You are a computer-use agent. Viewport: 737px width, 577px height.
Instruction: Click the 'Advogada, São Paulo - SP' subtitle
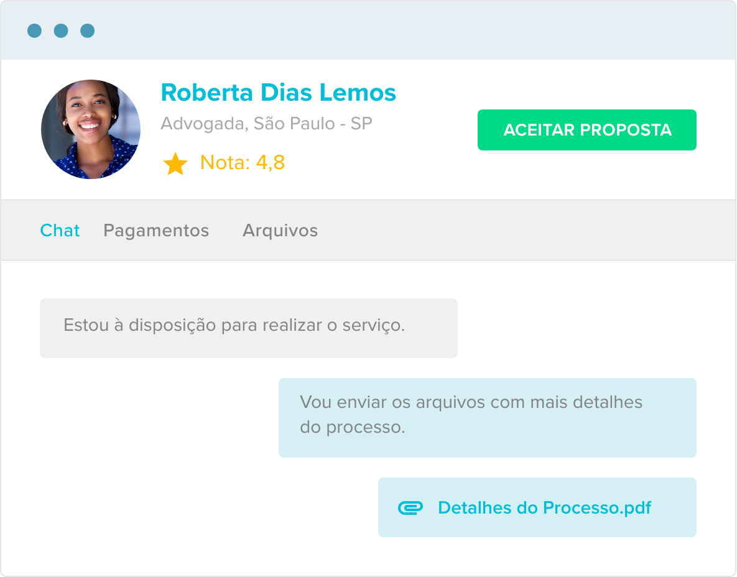click(x=266, y=124)
